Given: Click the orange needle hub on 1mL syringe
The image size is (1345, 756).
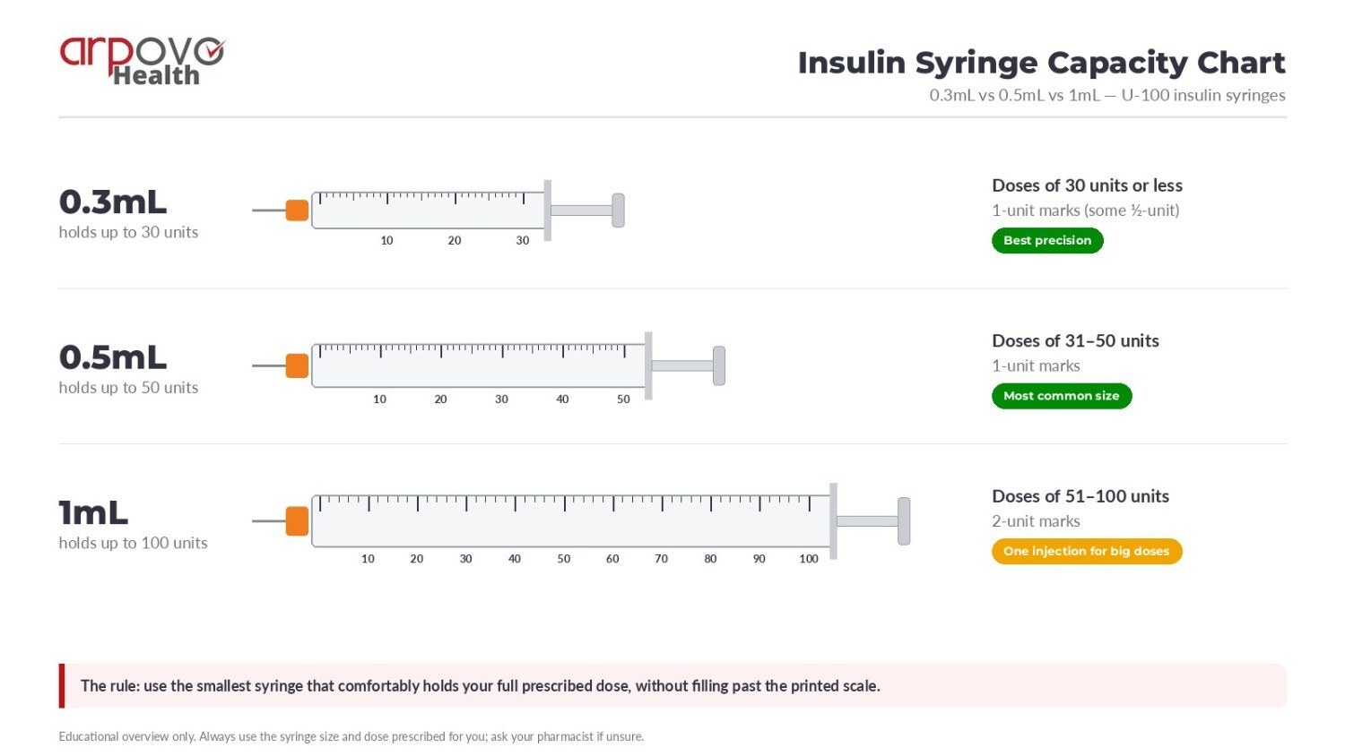Looking at the screenshot, I should tap(297, 521).
